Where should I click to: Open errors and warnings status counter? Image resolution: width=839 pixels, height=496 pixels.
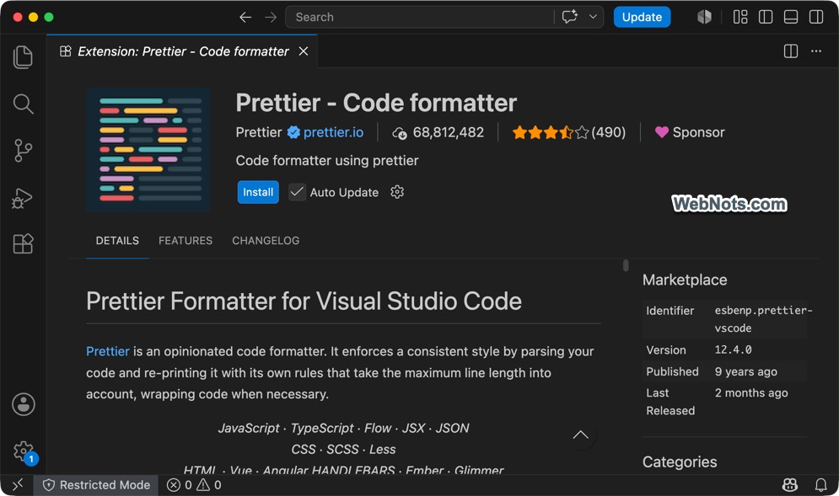pos(194,485)
